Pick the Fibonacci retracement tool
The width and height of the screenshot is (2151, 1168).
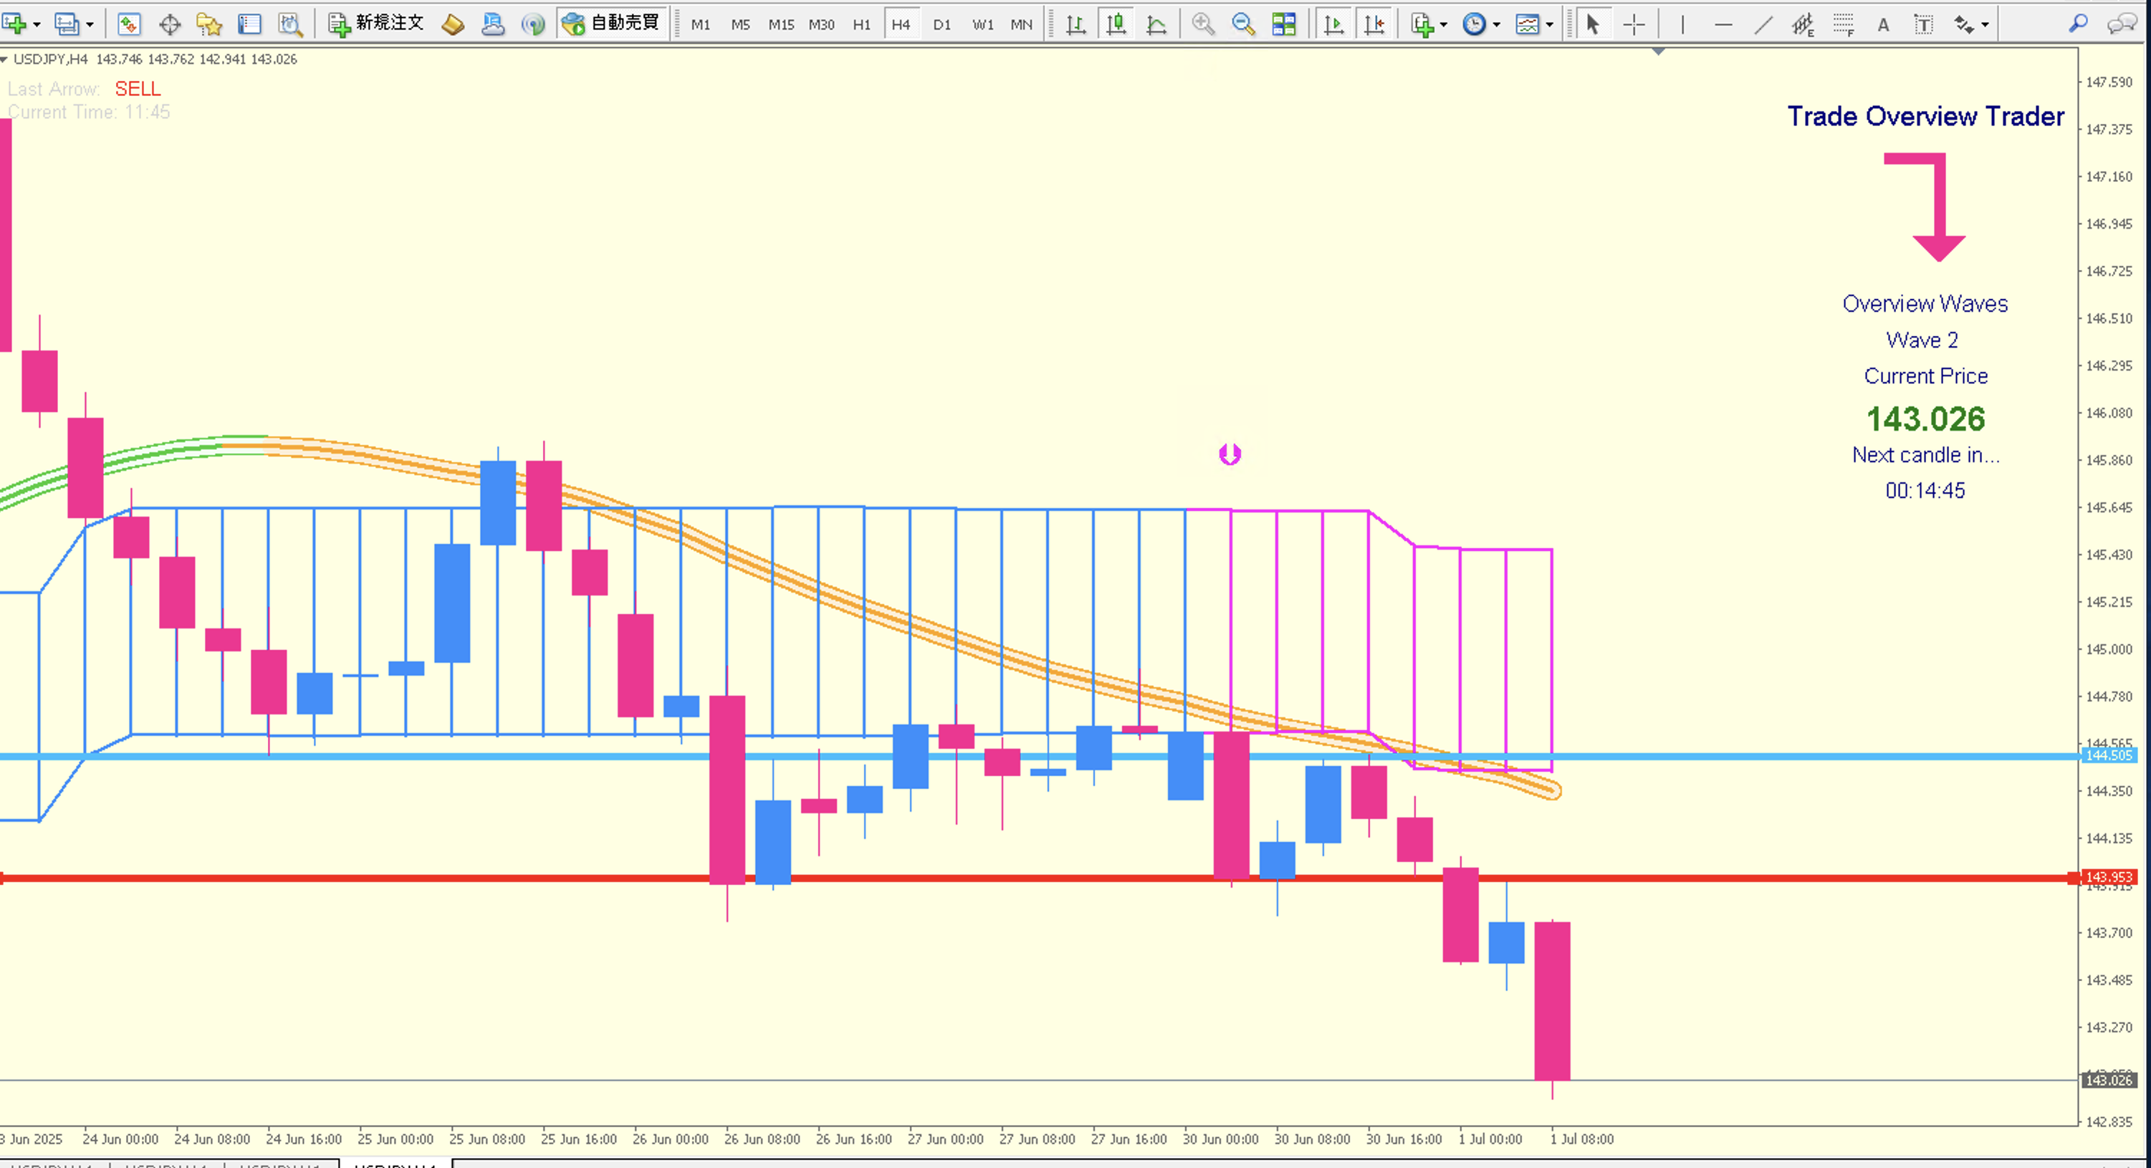pos(1843,24)
